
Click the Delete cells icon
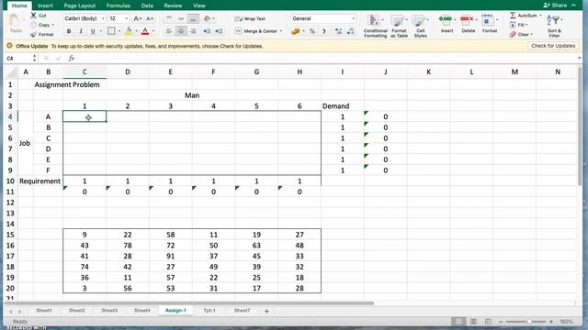pos(467,19)
